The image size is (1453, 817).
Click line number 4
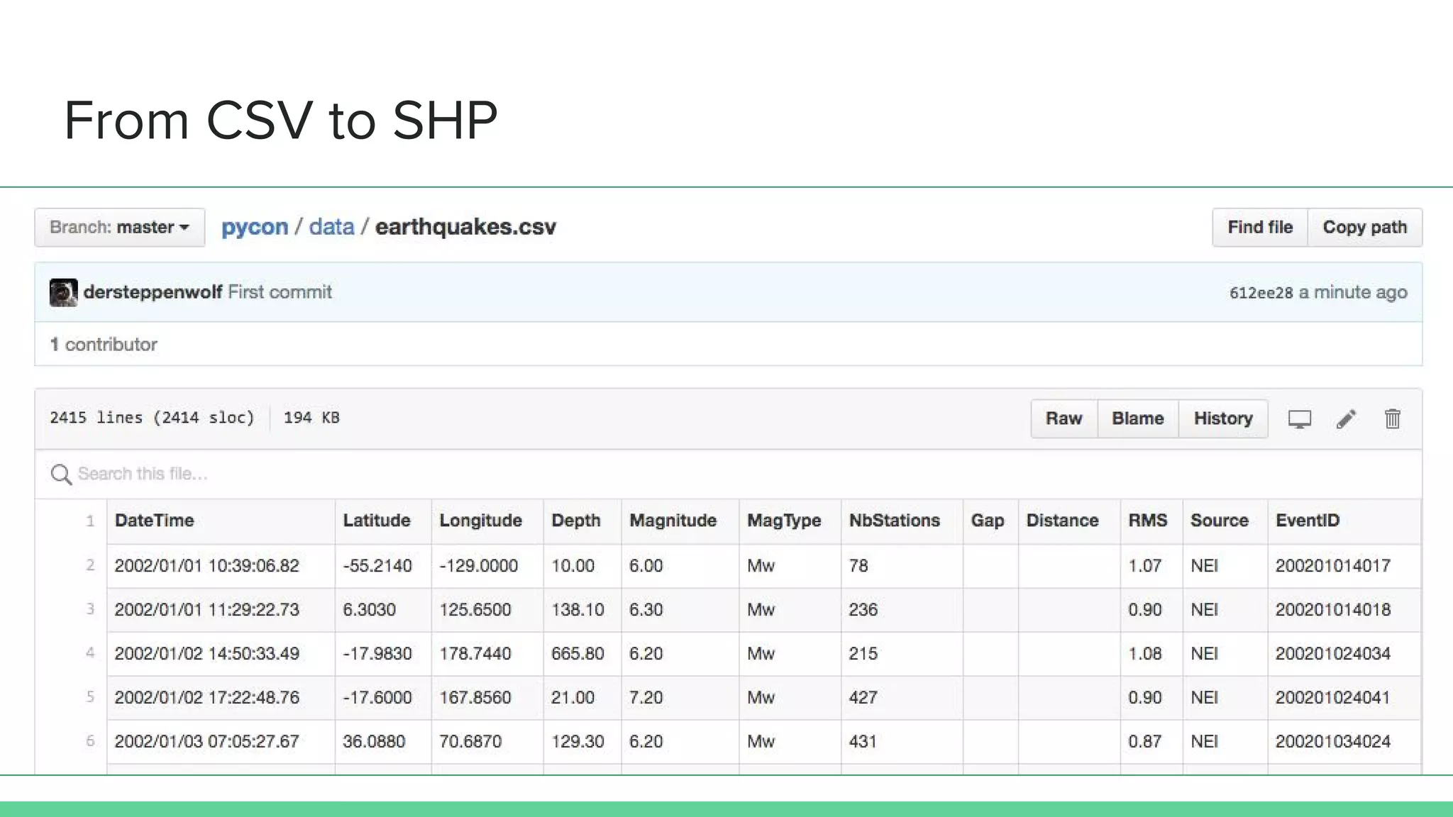(90, 652)
